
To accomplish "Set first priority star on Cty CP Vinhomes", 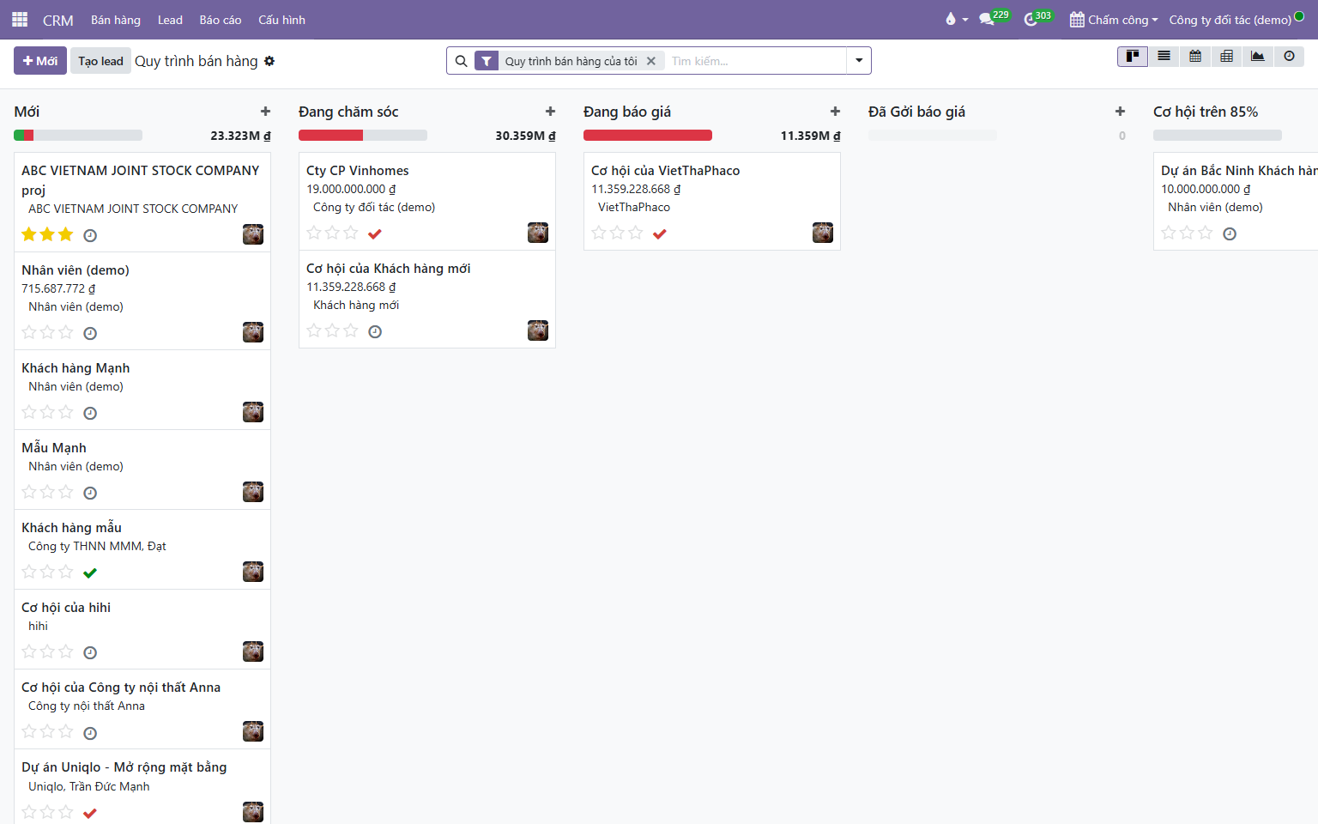I will 314,233.
